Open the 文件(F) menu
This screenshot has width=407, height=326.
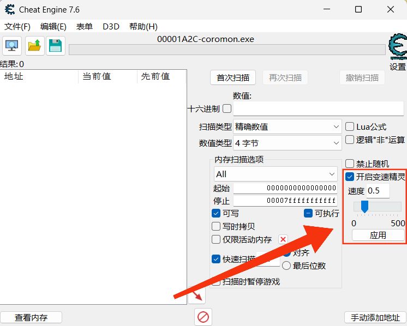tap(17, 27)
